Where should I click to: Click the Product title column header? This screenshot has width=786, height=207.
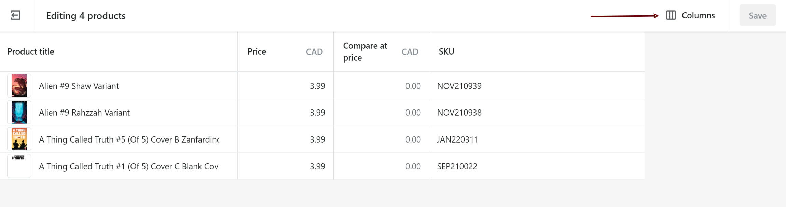click(x=31, y=51)
